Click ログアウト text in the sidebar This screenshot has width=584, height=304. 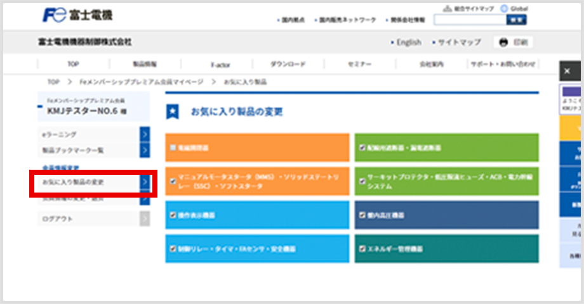57,219
